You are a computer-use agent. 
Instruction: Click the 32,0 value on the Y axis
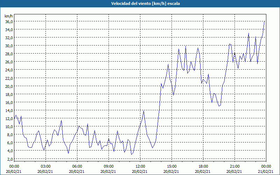coord(9,38)
